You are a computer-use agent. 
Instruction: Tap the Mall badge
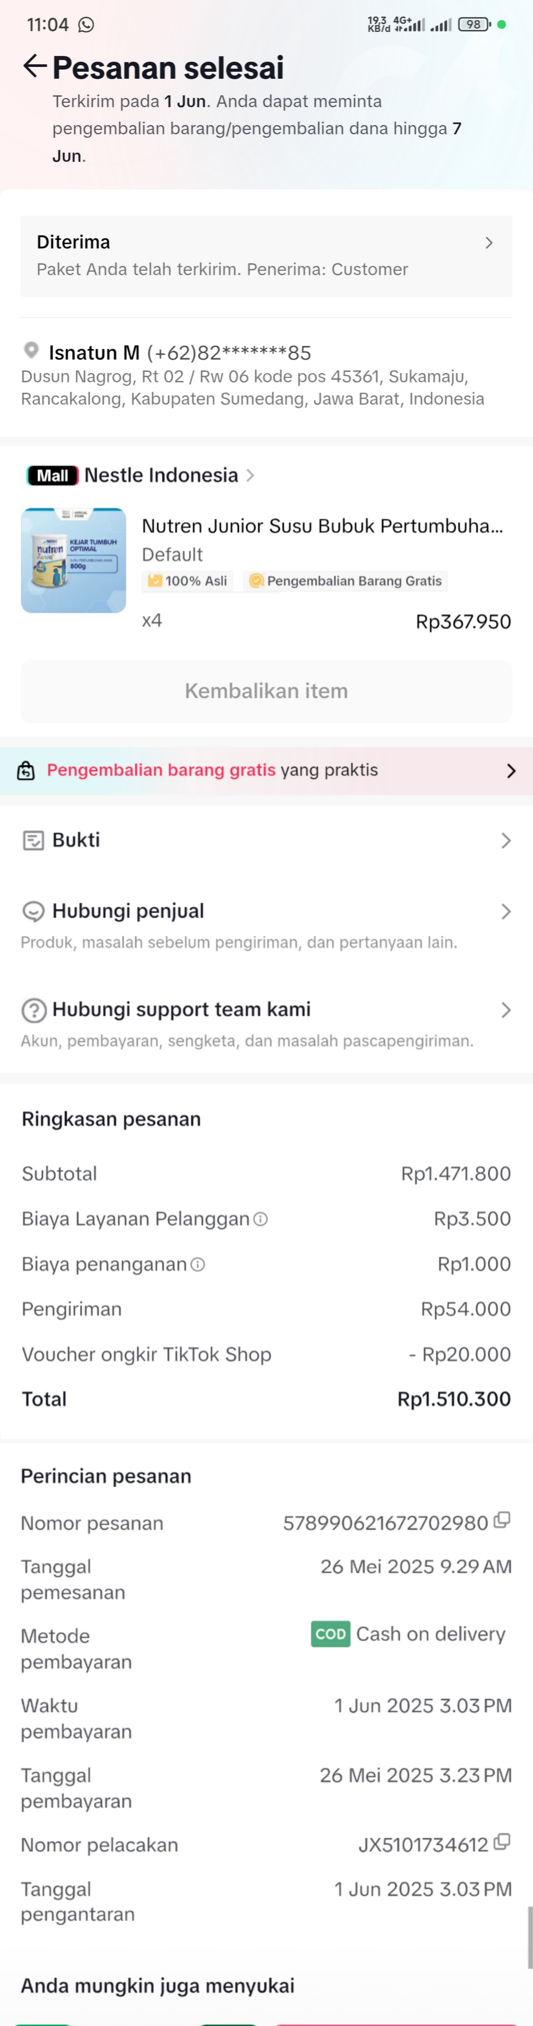pos(52,475)
